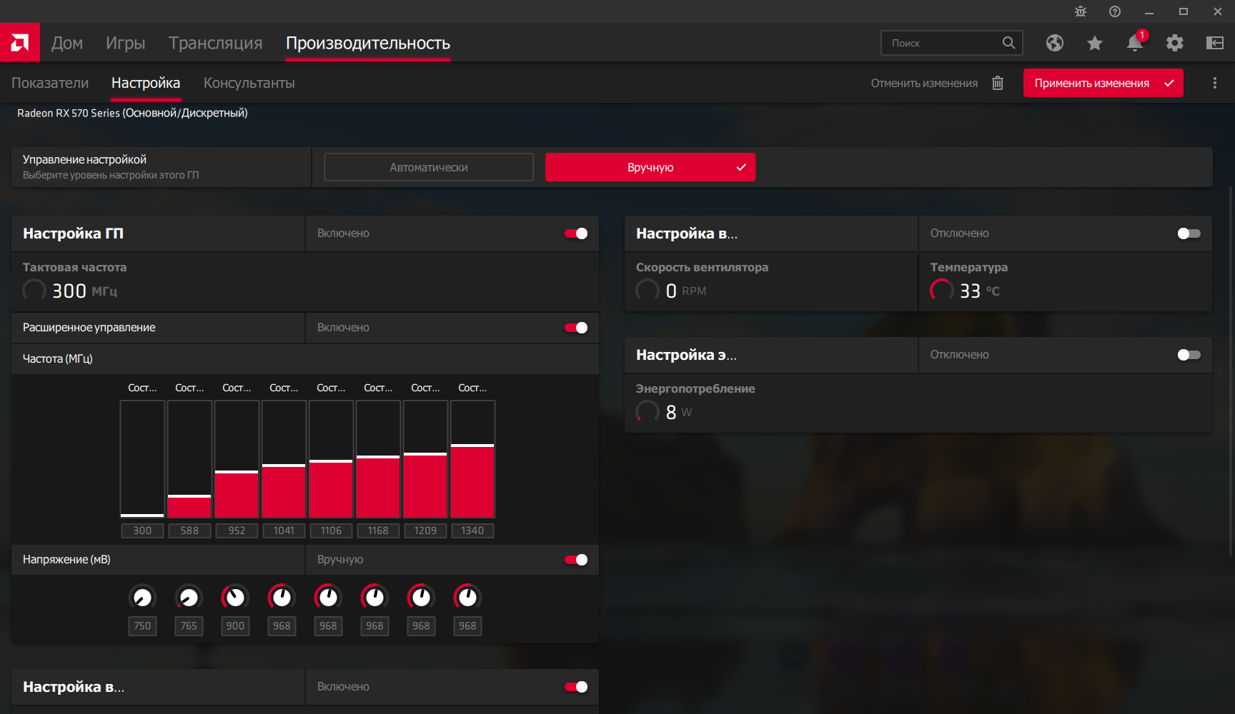Image resolution: width=1235 pixels, height=714 pixels.
Task: Click the 900 mV voltage dial
Action: coord(235,597)
